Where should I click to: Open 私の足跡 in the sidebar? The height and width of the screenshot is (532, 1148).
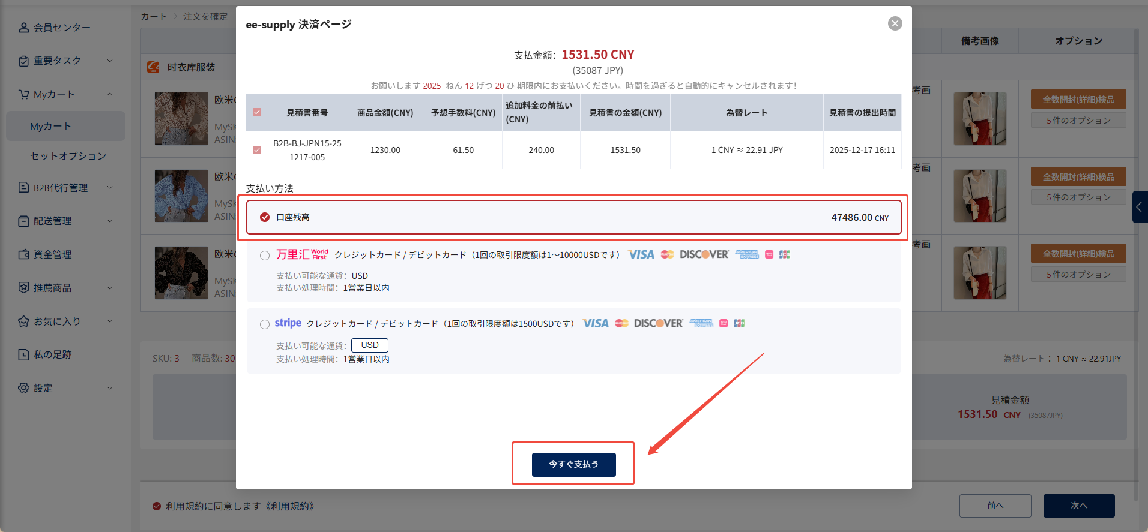[53, 354]
